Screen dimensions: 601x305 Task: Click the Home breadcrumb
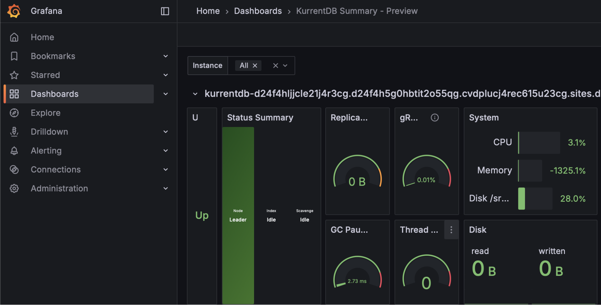[208, 11]
